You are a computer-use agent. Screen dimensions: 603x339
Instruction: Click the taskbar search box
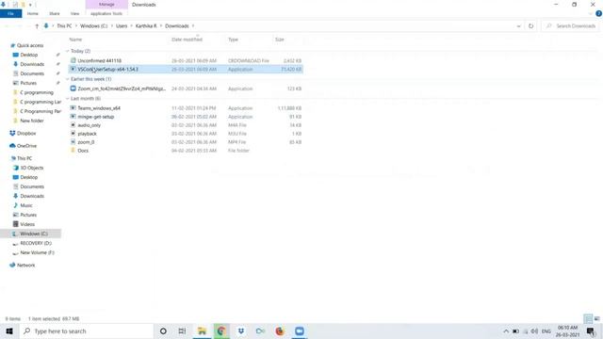[x=87, y=331]
